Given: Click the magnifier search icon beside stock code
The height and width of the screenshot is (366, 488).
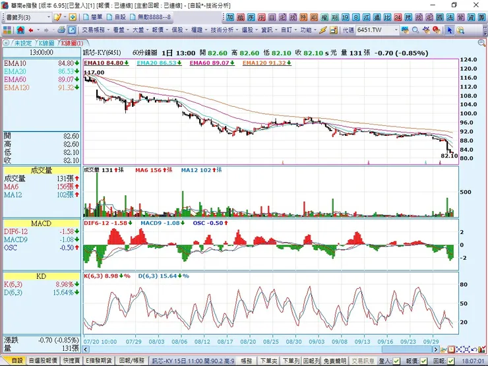Looking at the screenshot, I should click(x=415, y=30).
